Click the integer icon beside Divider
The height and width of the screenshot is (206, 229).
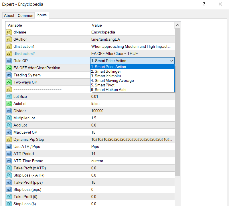[9, 111]
